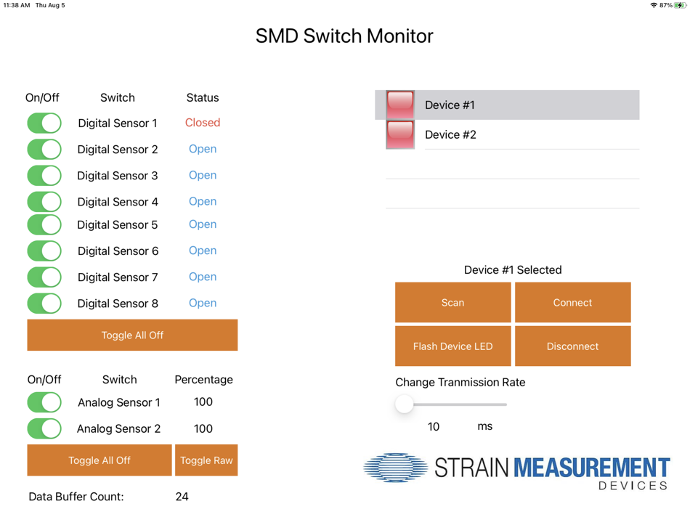The image size is (690, 517).
Task: Click the Open status of Digital Sensor 5
Action: 203,224
